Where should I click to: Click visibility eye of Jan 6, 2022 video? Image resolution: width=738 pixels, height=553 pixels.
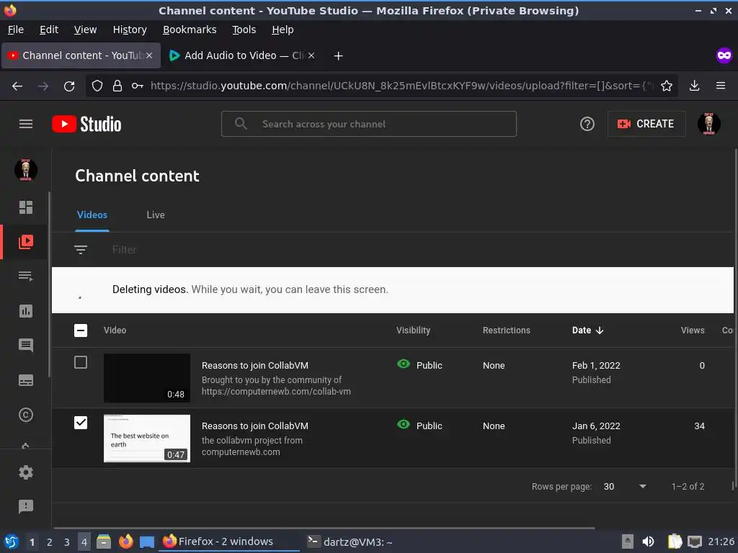pos(404,424)
